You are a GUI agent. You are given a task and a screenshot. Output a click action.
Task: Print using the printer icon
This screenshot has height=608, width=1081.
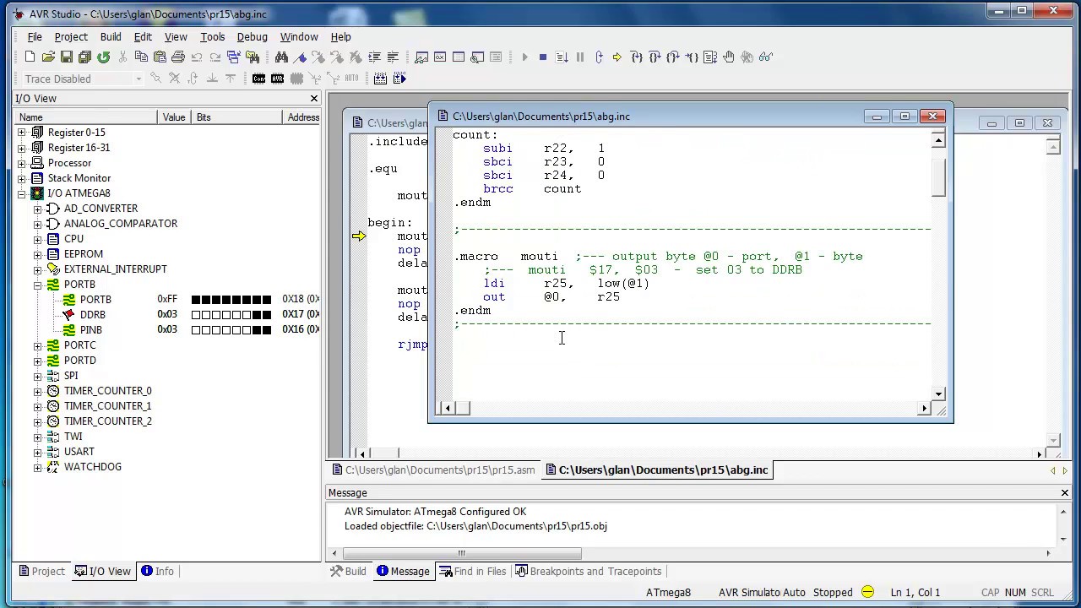(x=178, y=57)
